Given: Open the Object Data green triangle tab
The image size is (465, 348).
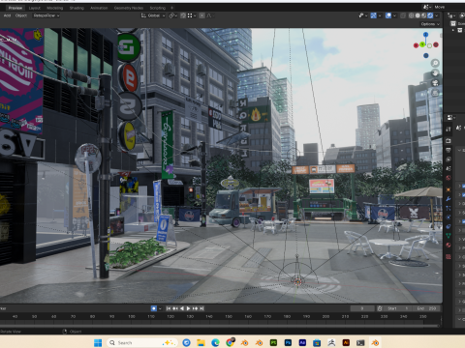Looking at the screenshot, I should click(449, 236).
